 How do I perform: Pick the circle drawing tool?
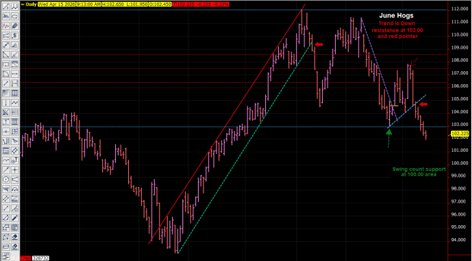[5, 180]
